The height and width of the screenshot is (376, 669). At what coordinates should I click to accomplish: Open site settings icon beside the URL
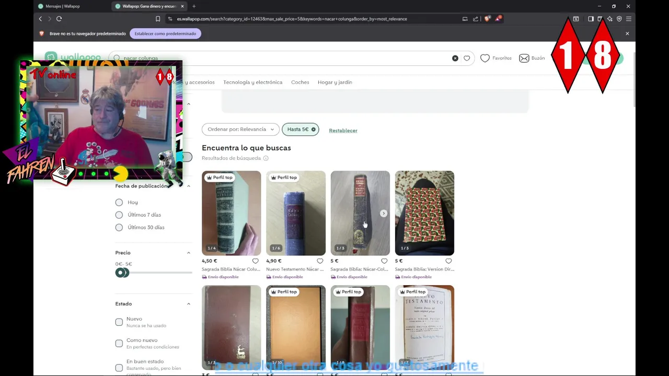(x=170, y=19)
